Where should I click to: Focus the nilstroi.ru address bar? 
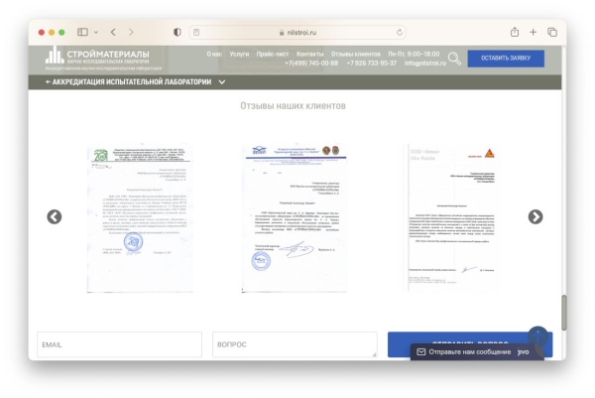pyautogui.click(x=297, y=33)
